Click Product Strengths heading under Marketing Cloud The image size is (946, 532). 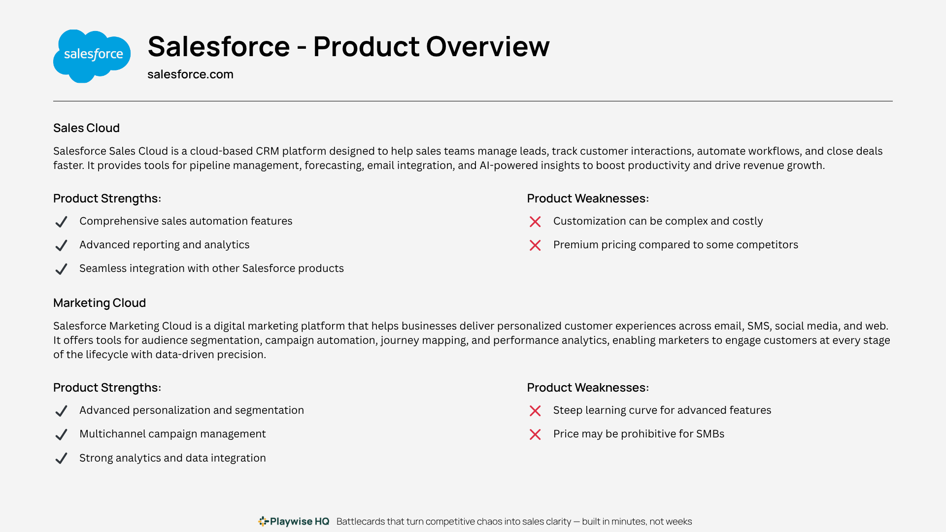point(107,388)
